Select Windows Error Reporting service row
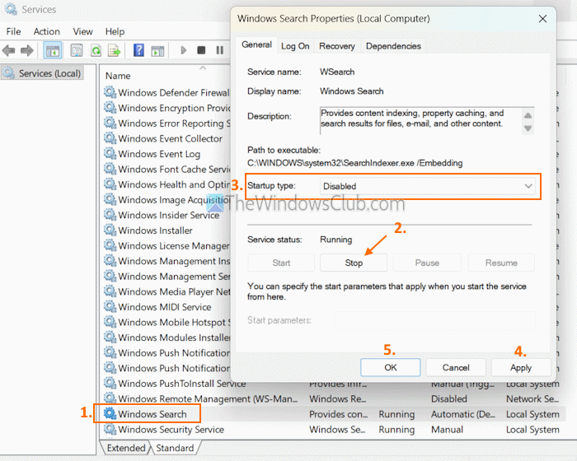 (x=167, y=123)
